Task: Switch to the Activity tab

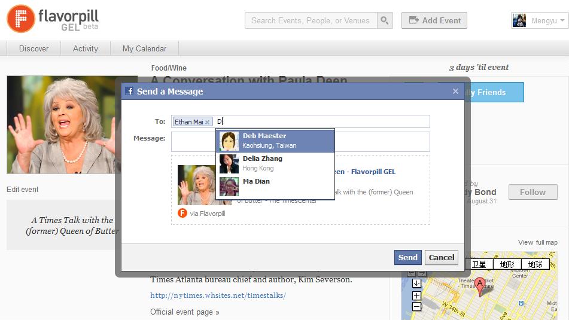Action: tap(86, 48)
